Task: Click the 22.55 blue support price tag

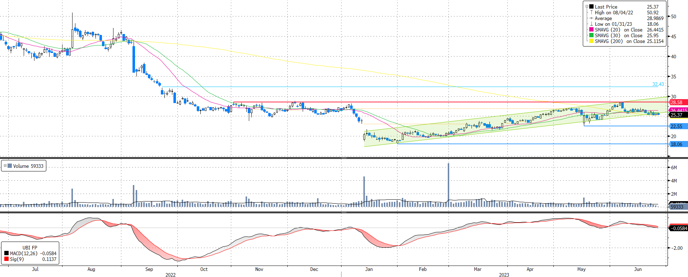Action: coord(678,126)
